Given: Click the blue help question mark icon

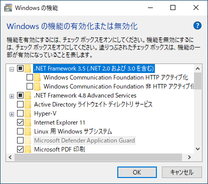Looking at the screenshot, I should 197,25.
